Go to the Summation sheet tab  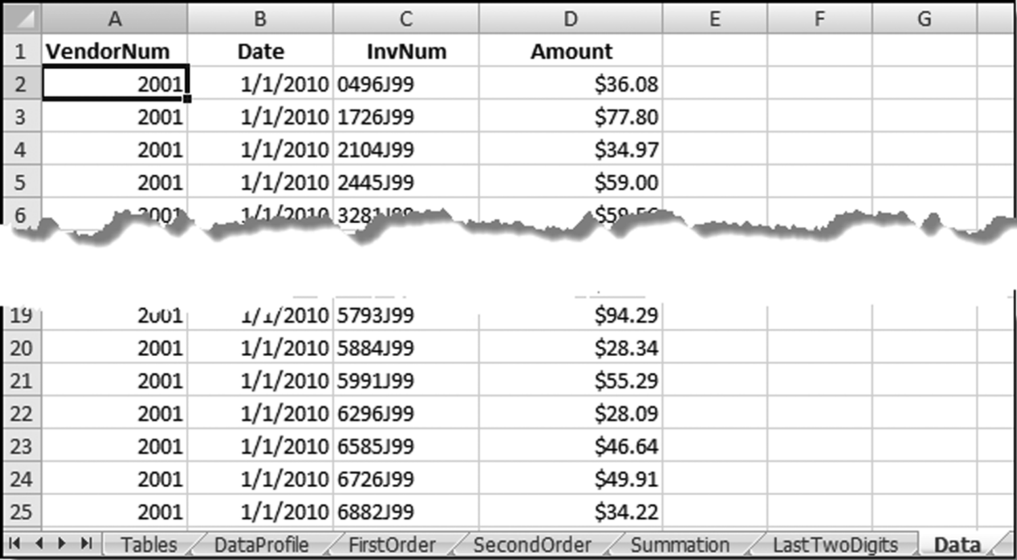click(x=680, y=545)
